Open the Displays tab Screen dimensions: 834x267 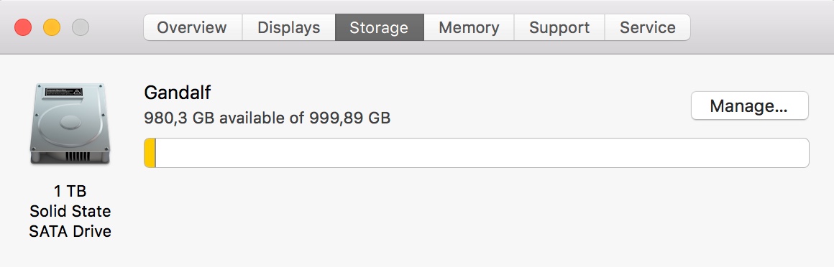pyautogui.click(x=289, y=27)
